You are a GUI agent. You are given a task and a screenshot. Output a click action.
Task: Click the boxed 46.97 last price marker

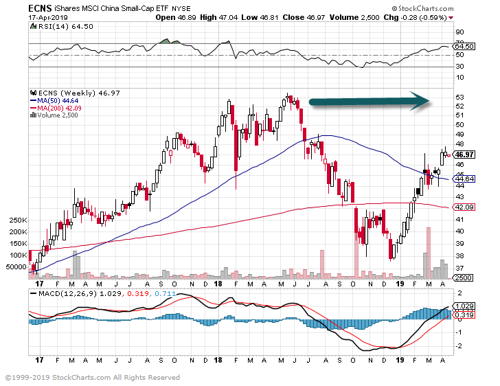(464, 155)
